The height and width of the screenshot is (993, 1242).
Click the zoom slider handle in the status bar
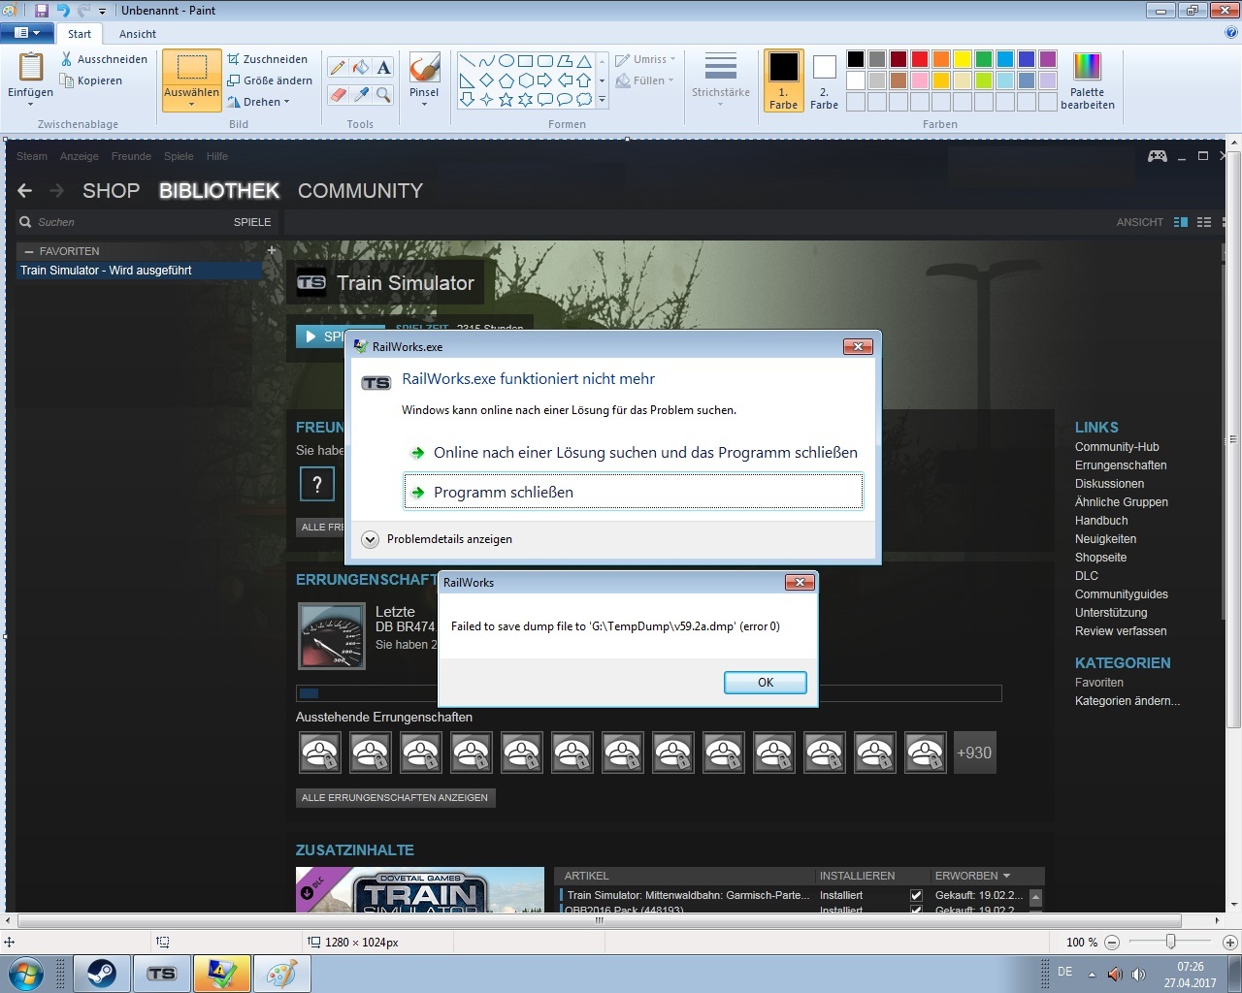point(1171,942)
